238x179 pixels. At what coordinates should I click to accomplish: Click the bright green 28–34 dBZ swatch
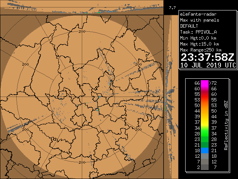[x=205, y=133]
